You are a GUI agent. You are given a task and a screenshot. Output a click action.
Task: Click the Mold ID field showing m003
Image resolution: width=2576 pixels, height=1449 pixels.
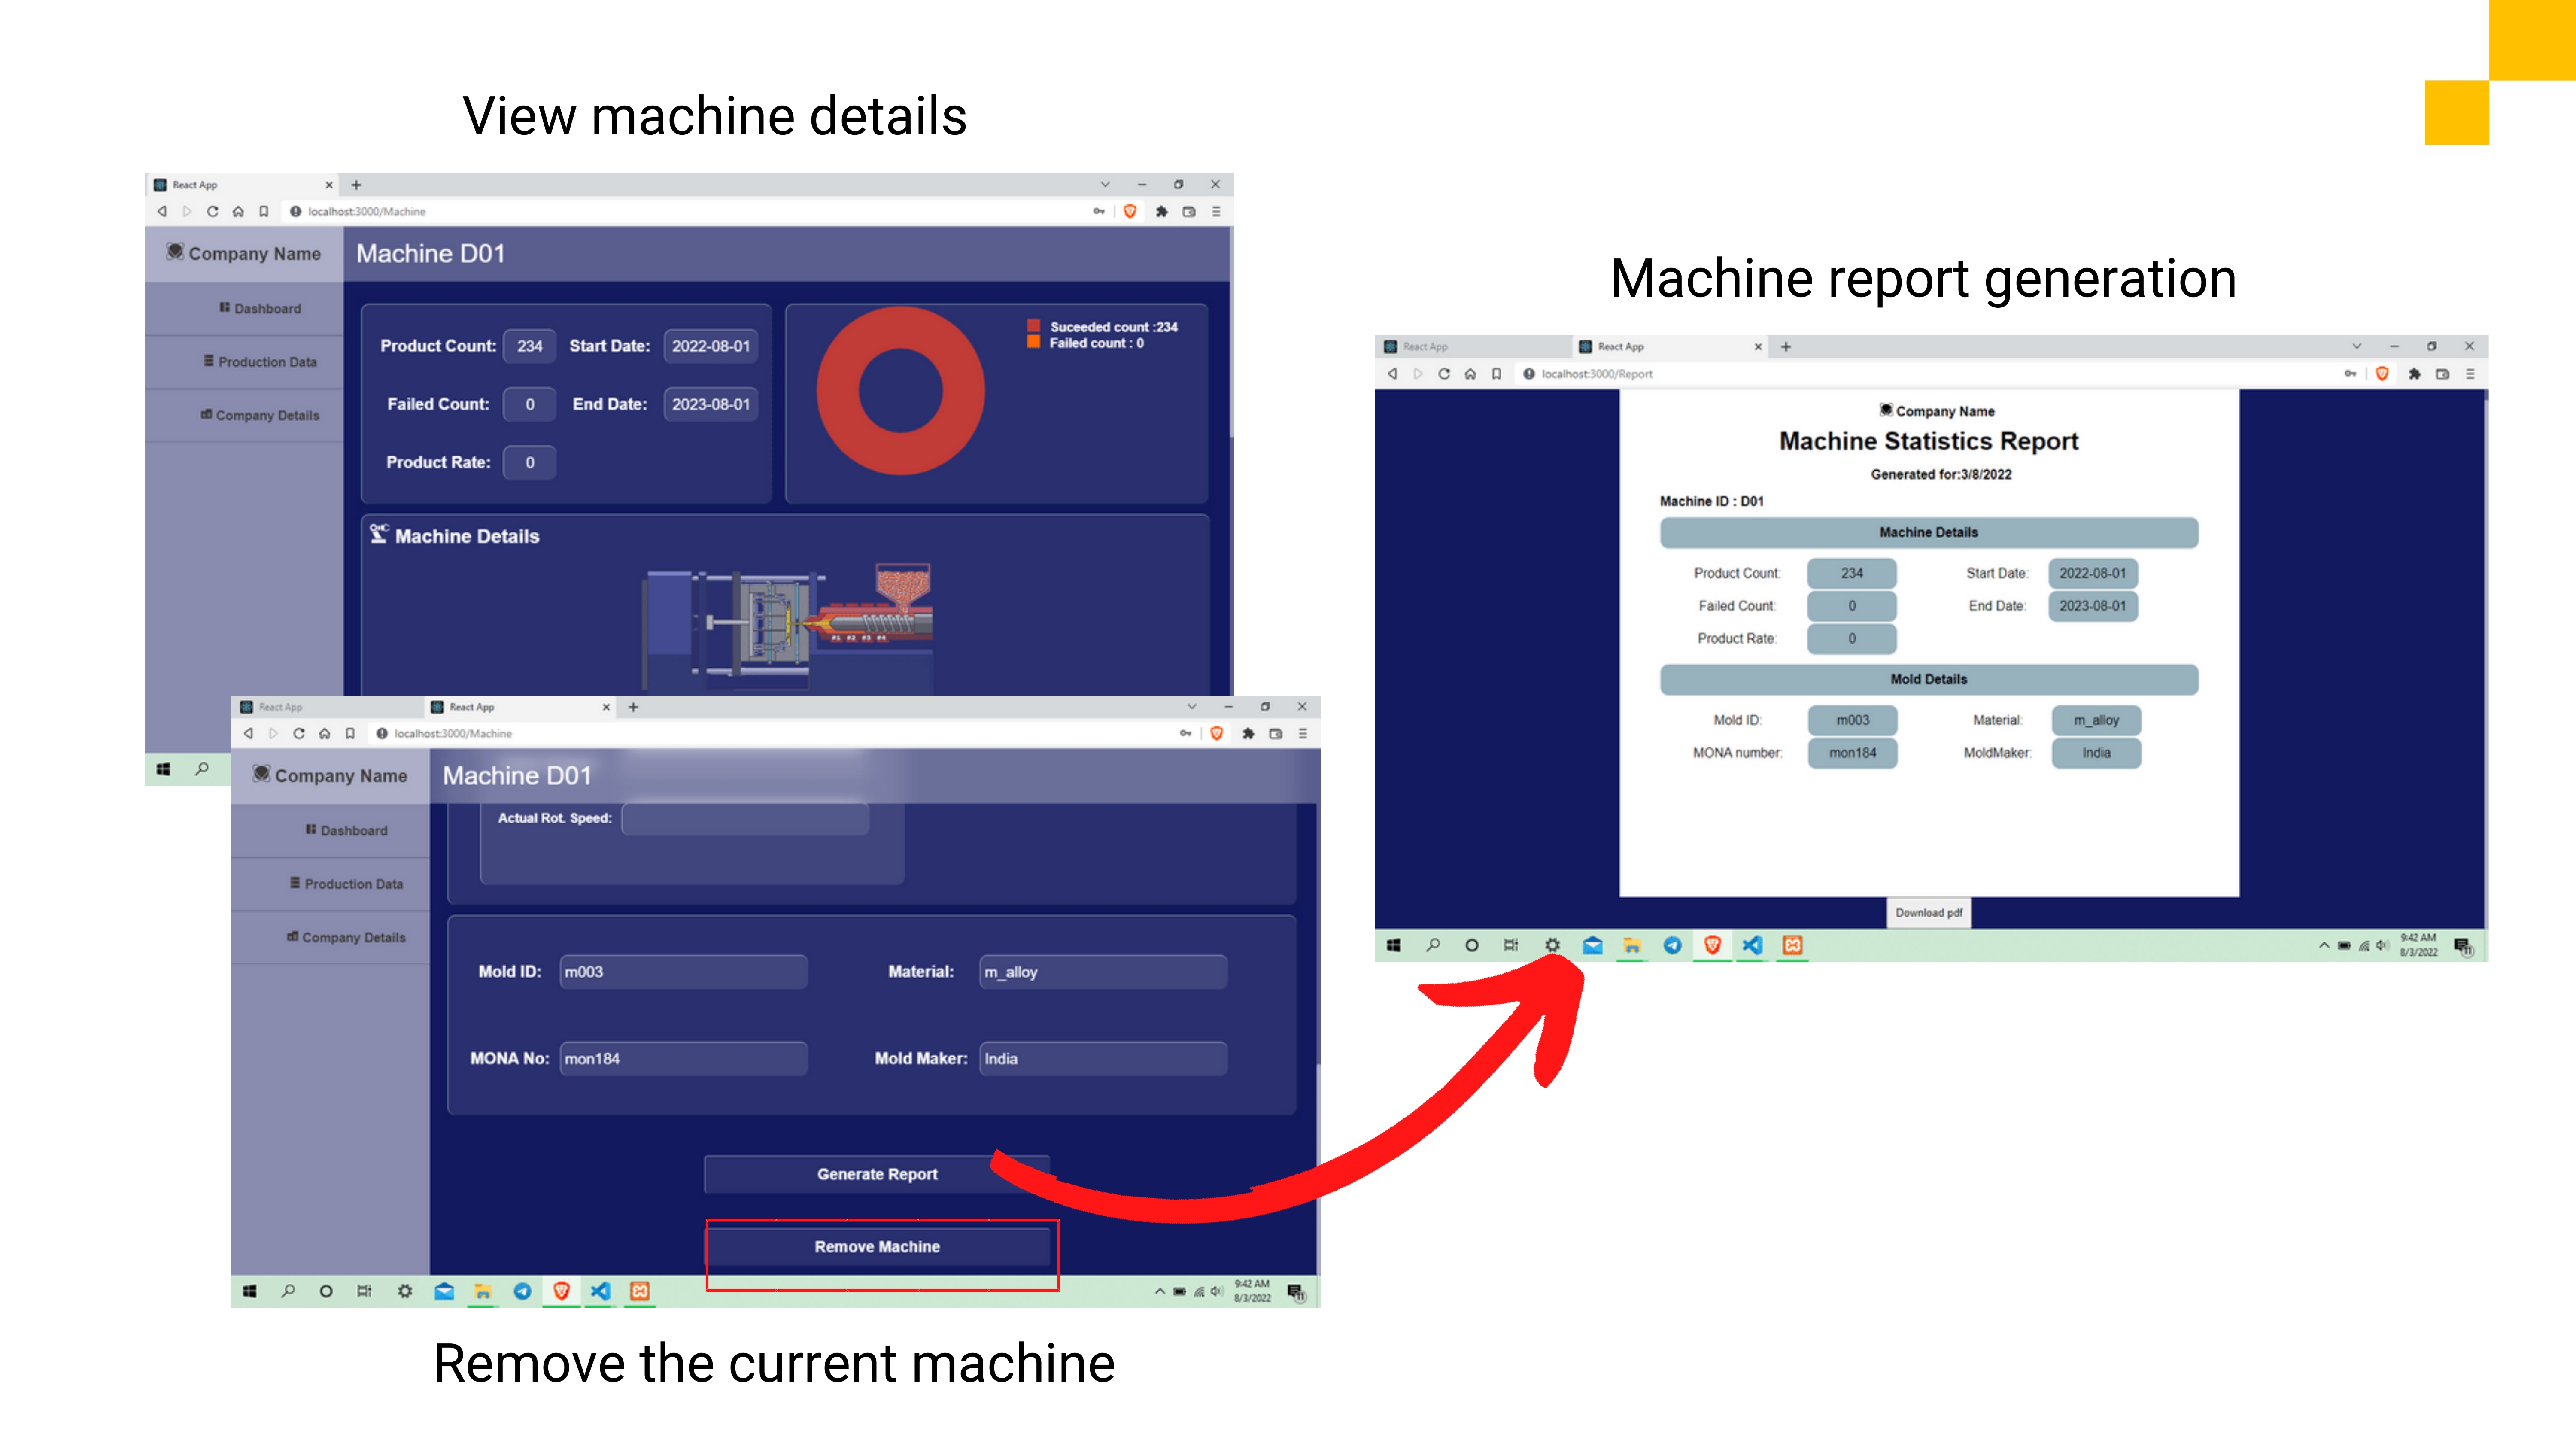tap(683, 971)
